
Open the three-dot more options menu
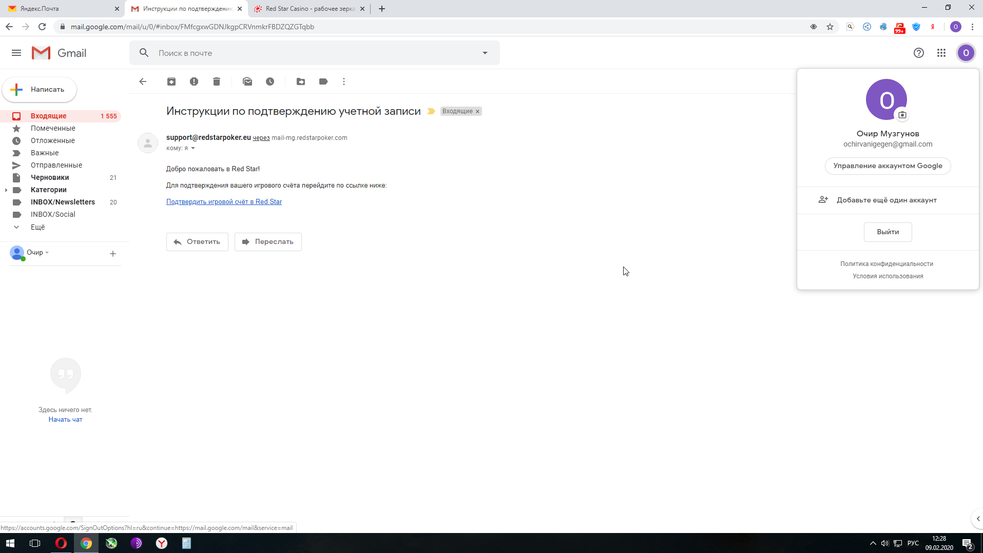click(344, 81)
